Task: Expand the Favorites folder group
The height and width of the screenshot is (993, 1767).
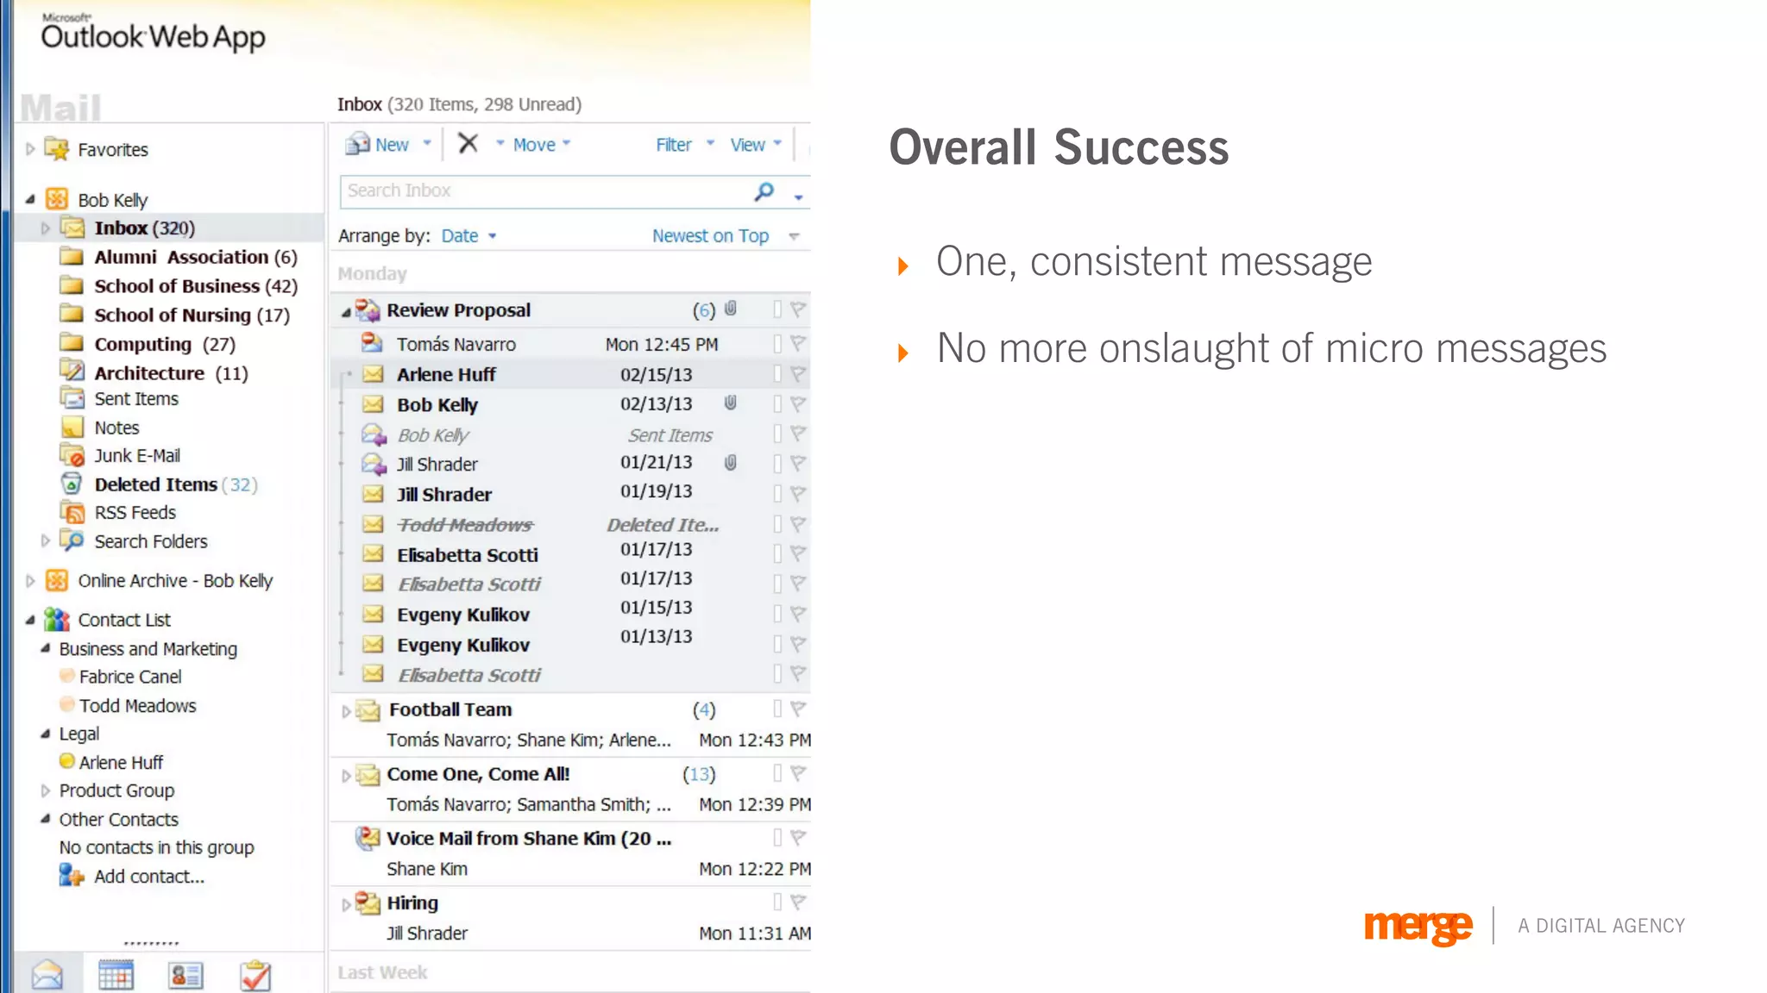Action: [30, 149]
